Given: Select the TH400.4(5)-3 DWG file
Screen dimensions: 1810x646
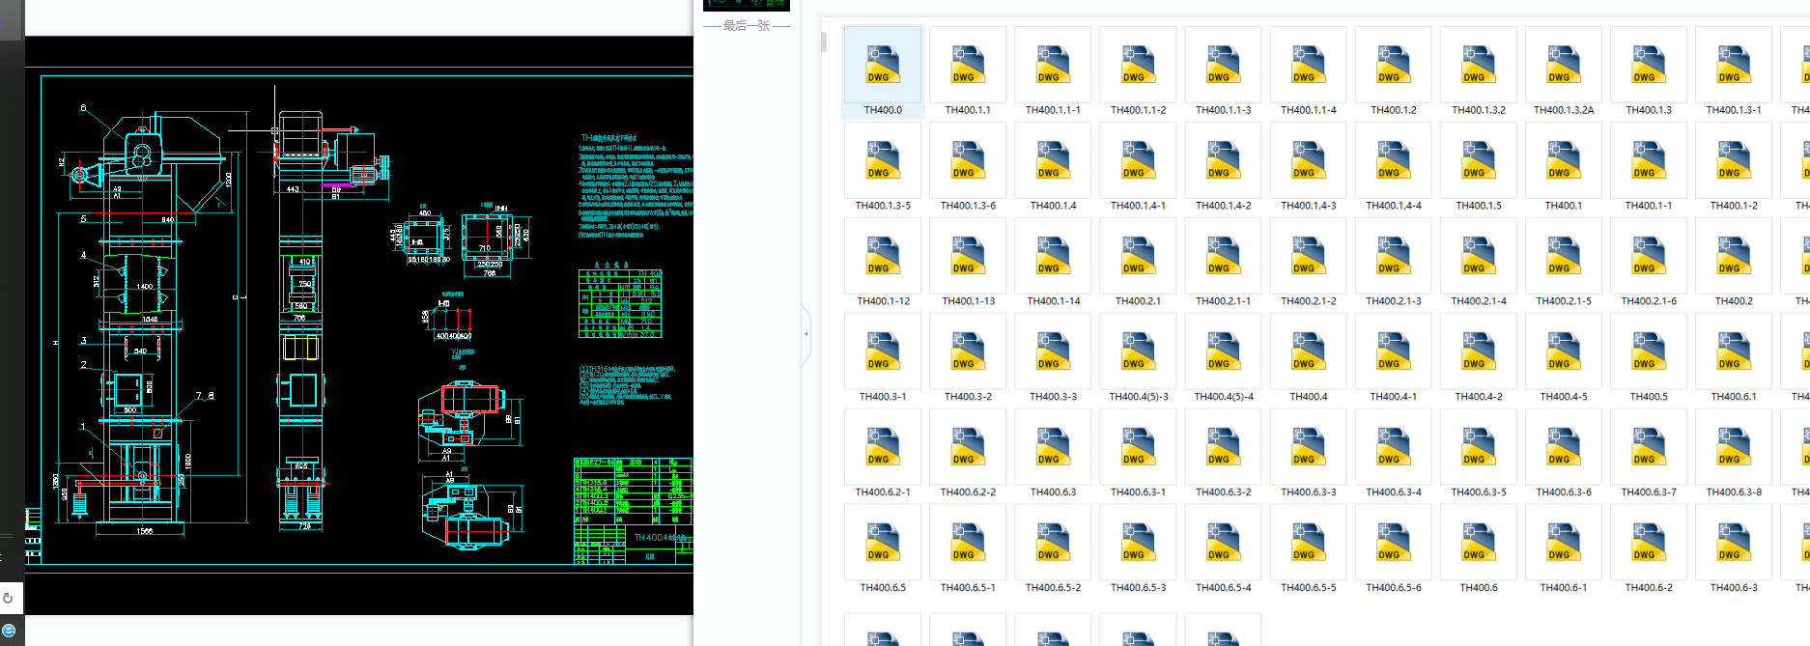Looking at the screenshot, I should [x=1138, y=351].
